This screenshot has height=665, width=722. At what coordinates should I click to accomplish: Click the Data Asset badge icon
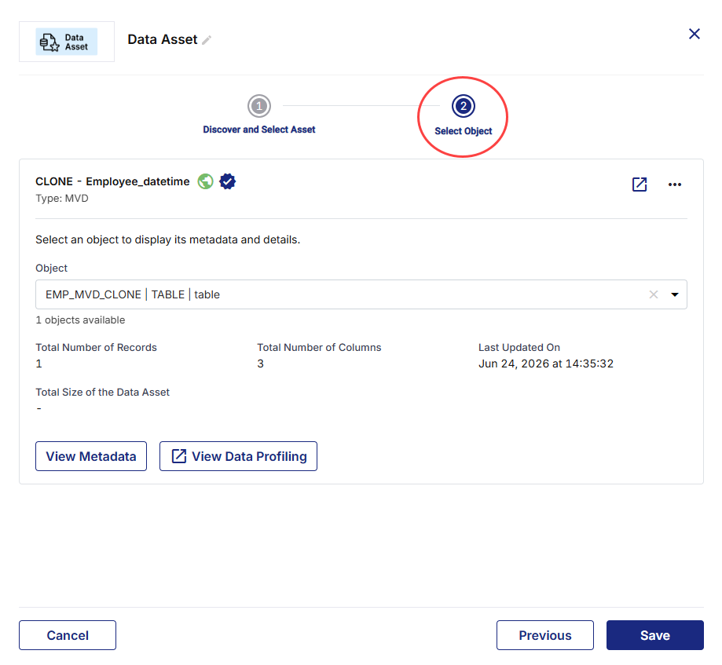click(67, 42)
